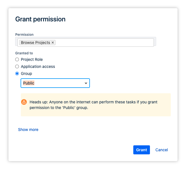
Task: Click the Application access label text
Action: [38, 66]
